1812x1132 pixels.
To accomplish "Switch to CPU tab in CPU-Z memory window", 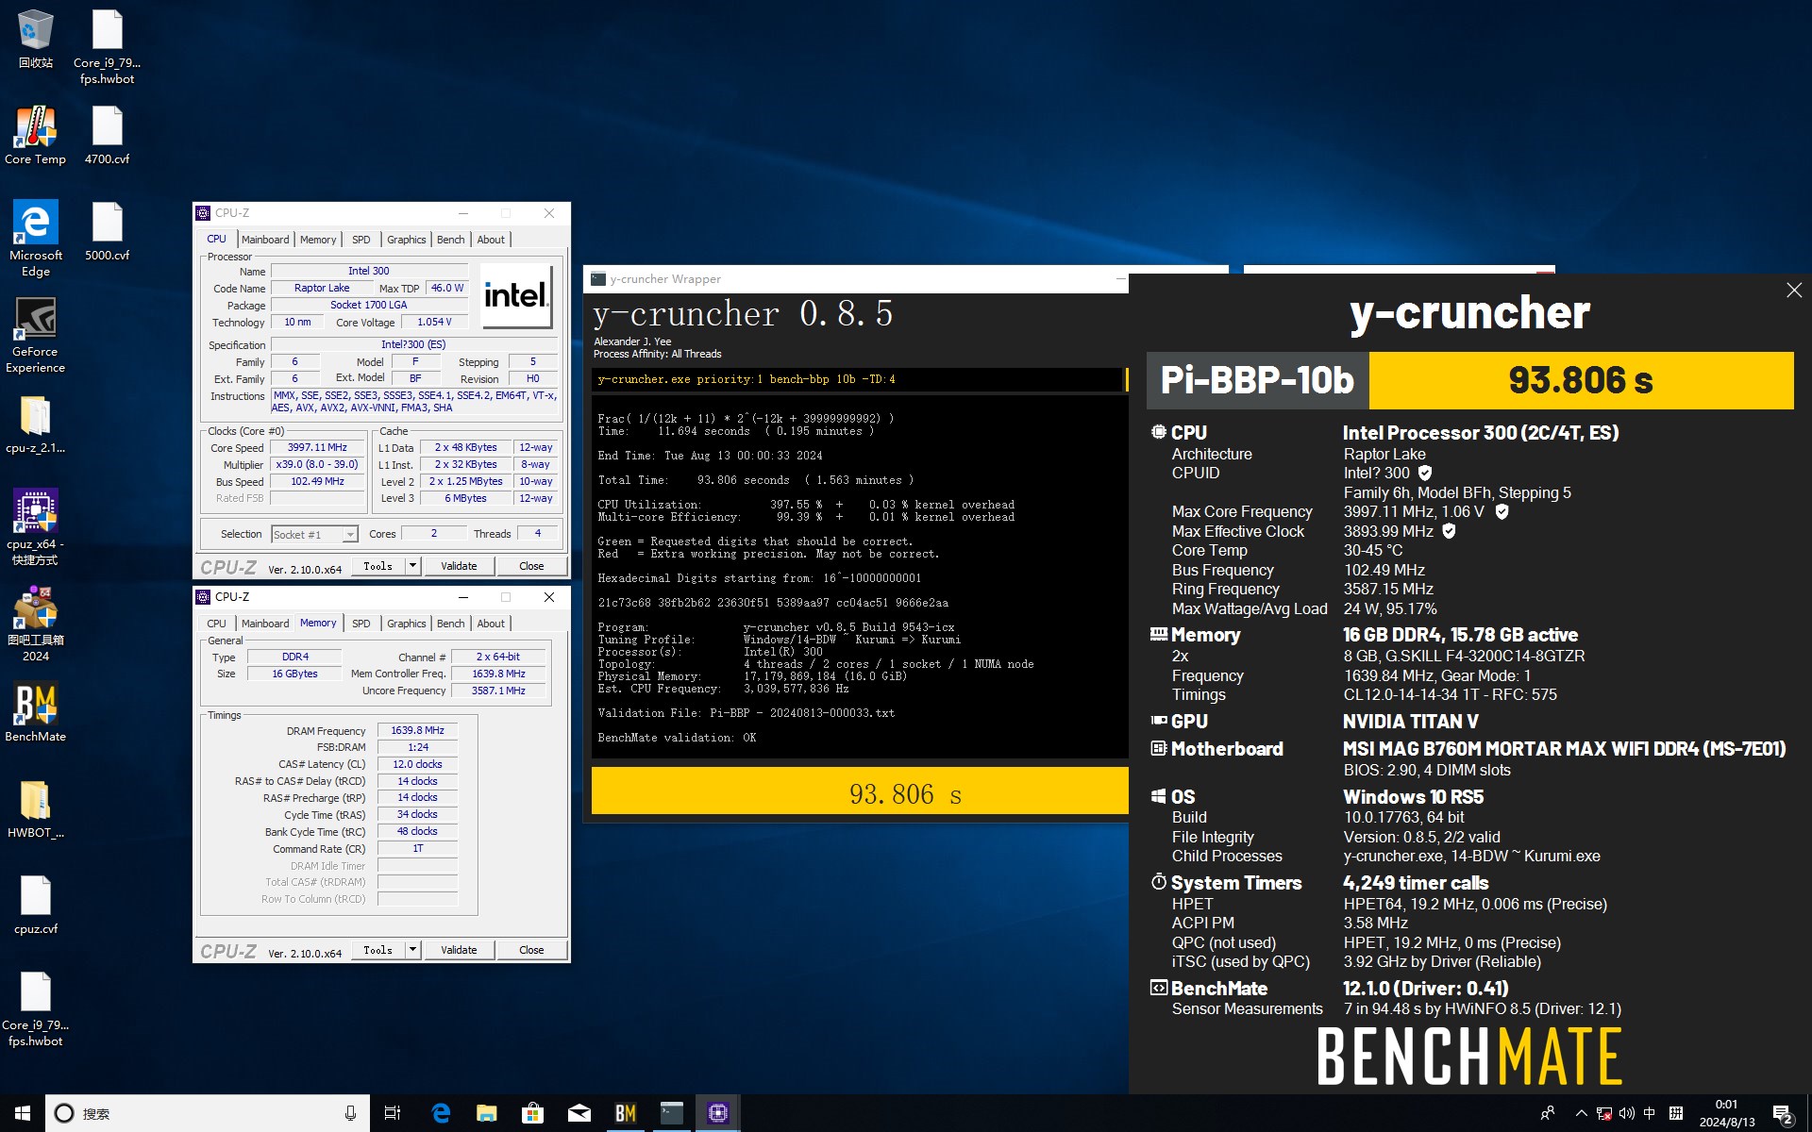I will click(216, 624).
